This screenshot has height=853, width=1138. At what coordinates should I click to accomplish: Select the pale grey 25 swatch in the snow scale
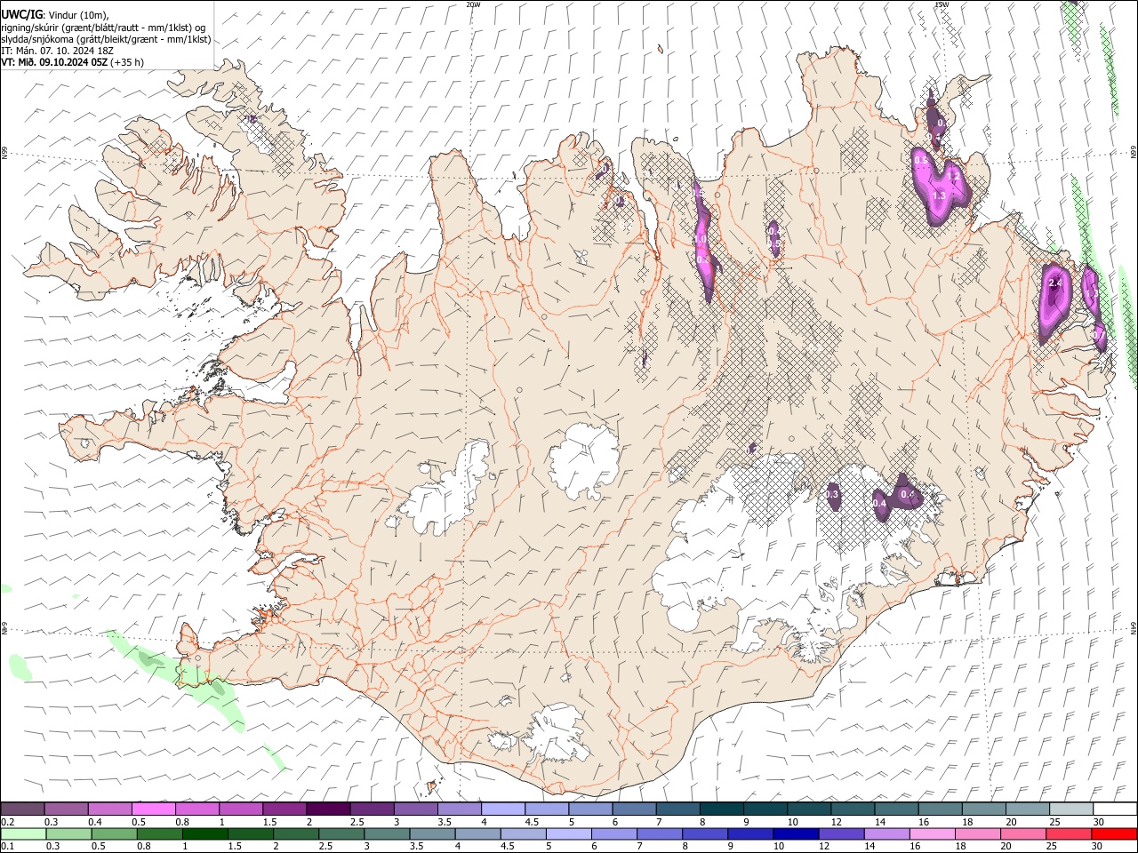pyautogui.click(x=1071, y=809)
